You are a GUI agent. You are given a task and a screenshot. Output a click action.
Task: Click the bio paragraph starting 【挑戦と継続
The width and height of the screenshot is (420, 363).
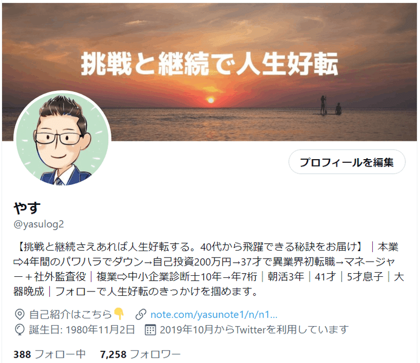pyautogui.click(x=209, y=269)
